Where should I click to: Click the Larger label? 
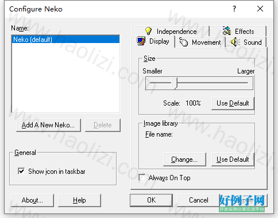point(246,71)
